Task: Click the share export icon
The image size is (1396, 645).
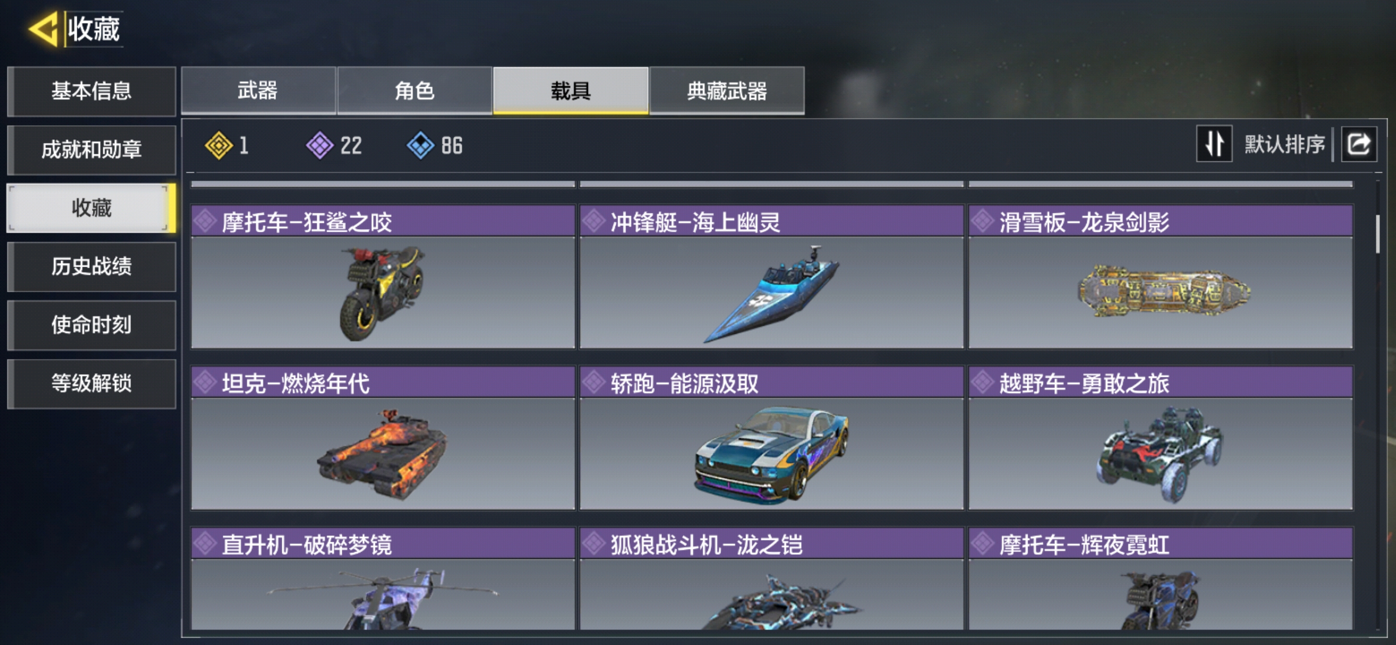Action: pyautogui.click(x=1358, y=144)
